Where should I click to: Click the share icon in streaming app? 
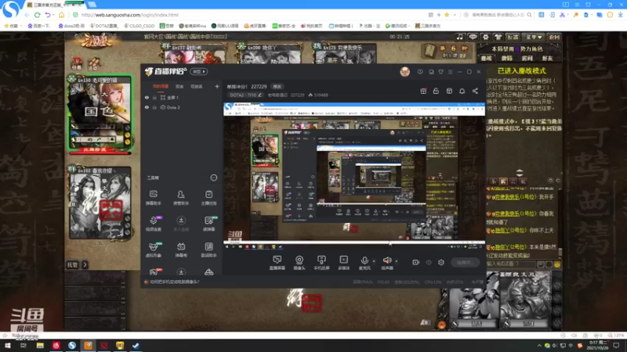[x=475, y=91]
